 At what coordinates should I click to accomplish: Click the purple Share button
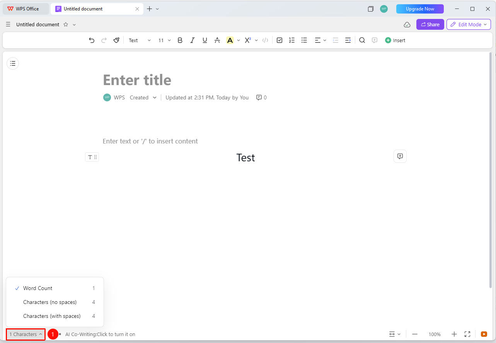430,24
